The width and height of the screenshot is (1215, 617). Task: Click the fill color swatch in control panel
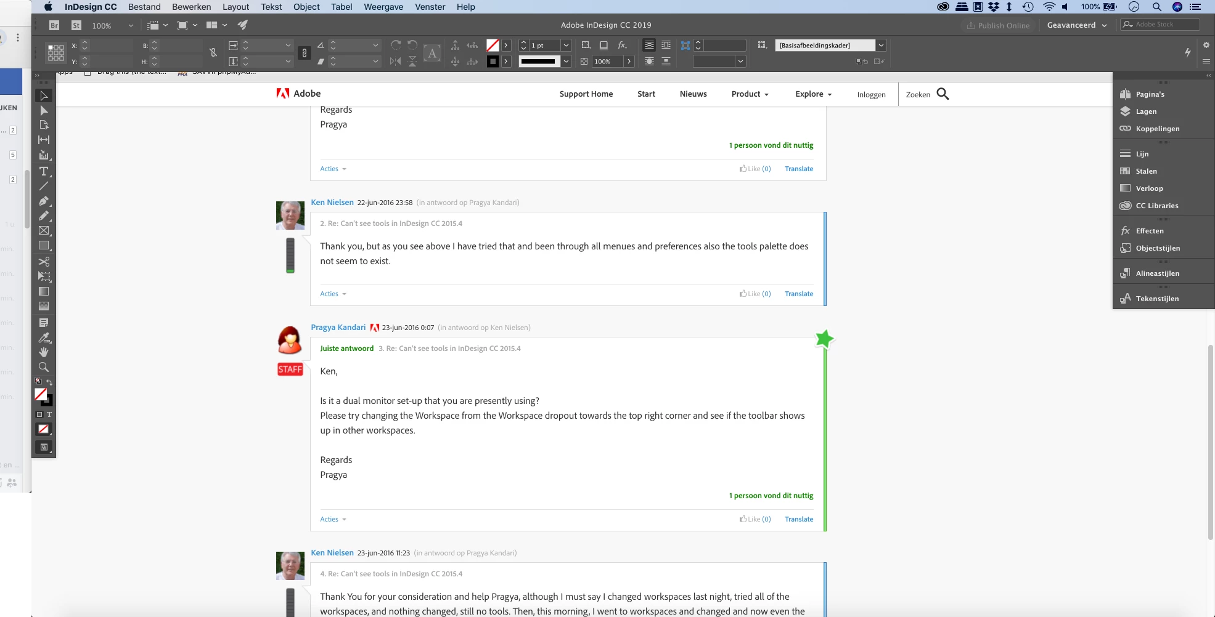point(493,45)
